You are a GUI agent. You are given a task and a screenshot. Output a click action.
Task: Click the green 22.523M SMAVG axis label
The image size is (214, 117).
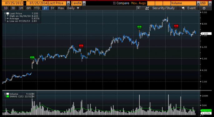pyautogui.click(x=206, y=110)
